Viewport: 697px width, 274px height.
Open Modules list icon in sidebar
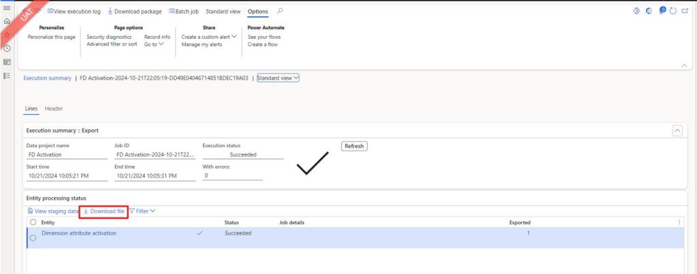(x=7, y=75)
